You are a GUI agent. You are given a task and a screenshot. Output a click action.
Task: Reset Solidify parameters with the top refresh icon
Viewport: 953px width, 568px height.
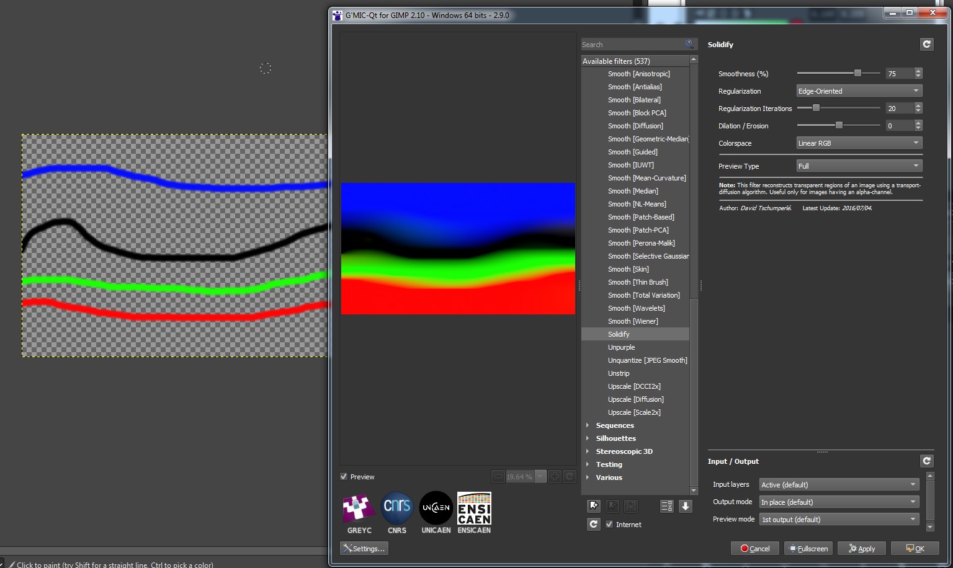coord(926,44)
